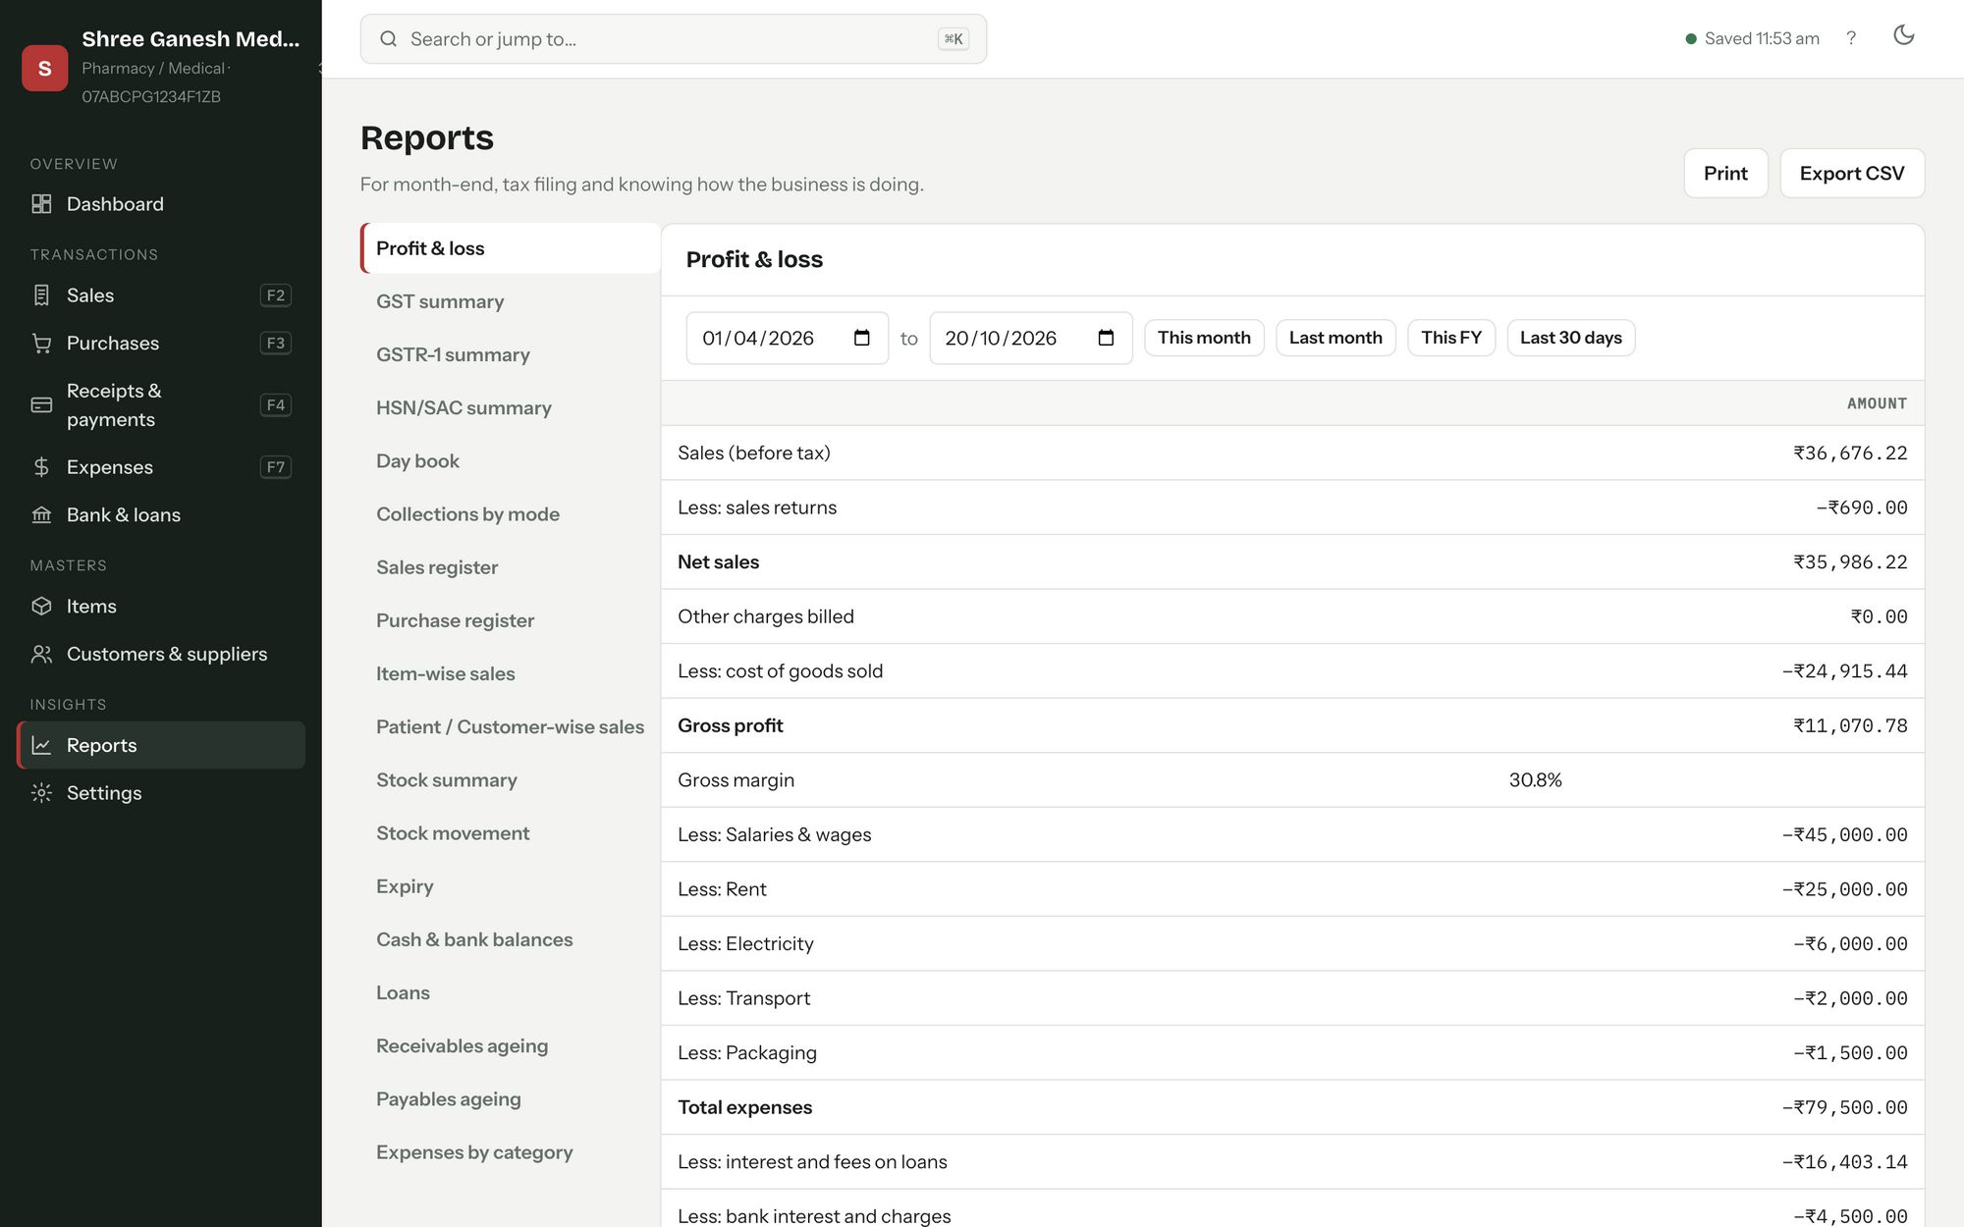Click the red S company logo

44,68
